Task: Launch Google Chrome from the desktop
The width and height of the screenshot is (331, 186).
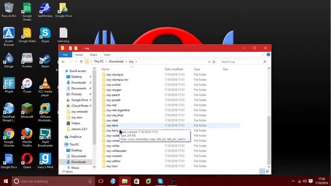Action: 9,137
